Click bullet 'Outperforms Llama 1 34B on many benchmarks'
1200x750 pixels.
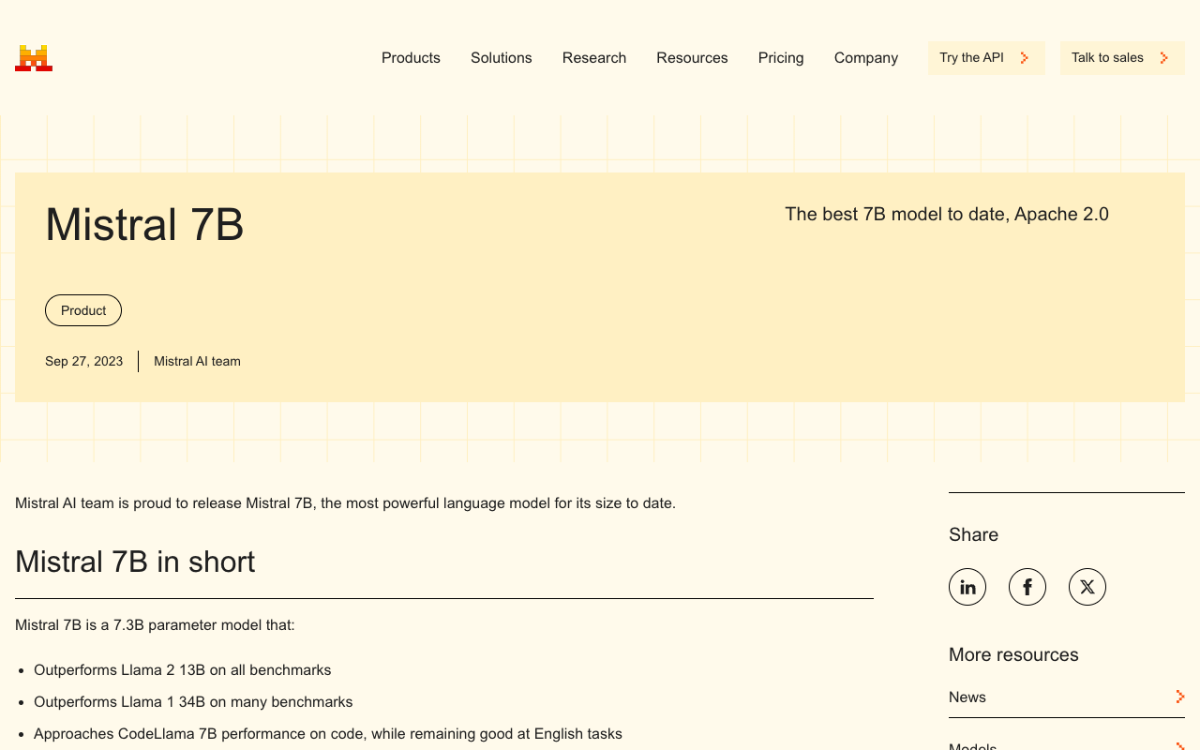(193, 702)
